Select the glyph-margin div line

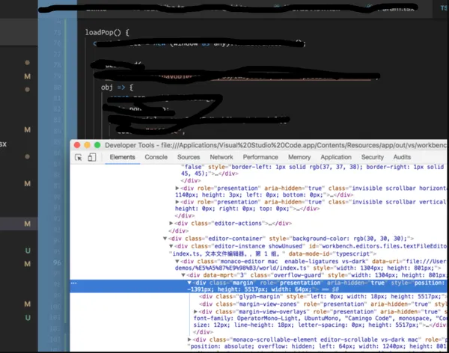[323, 296]
